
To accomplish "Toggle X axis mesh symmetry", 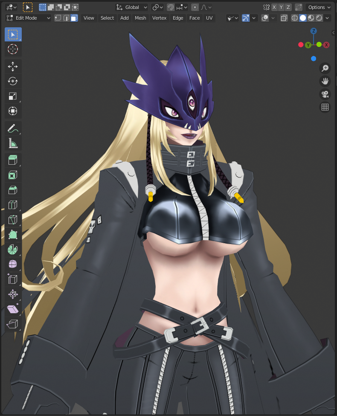I will [x=274, y=7].
